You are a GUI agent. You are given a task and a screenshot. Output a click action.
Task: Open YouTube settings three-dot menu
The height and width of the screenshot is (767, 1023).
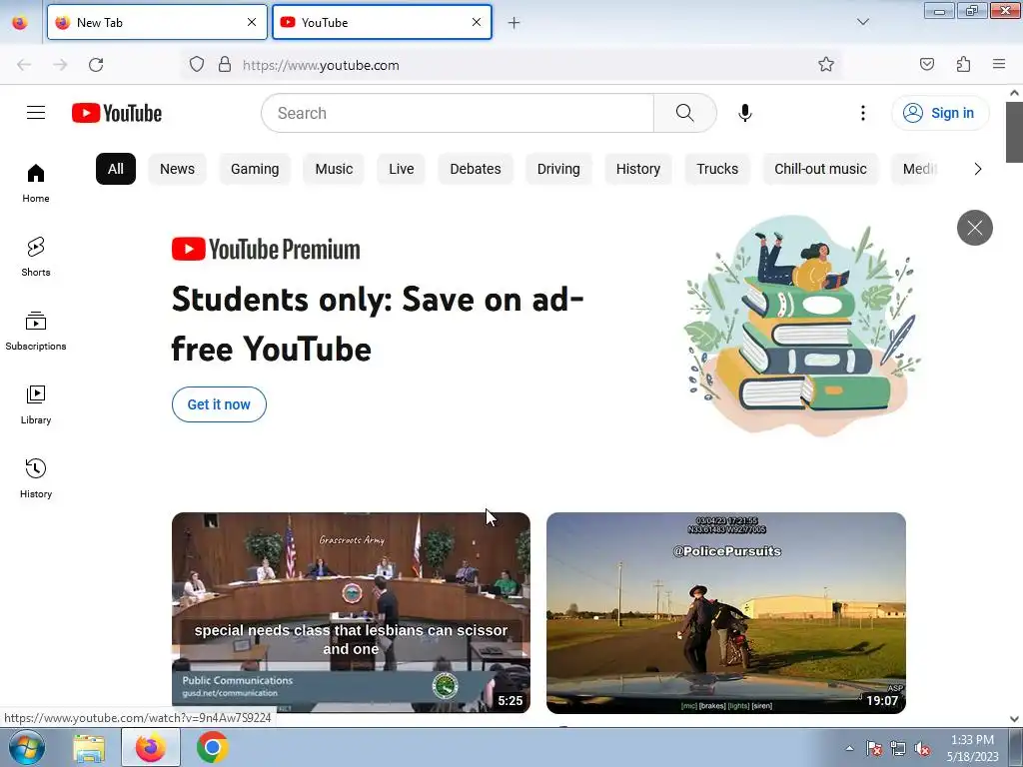pos(862,113)
